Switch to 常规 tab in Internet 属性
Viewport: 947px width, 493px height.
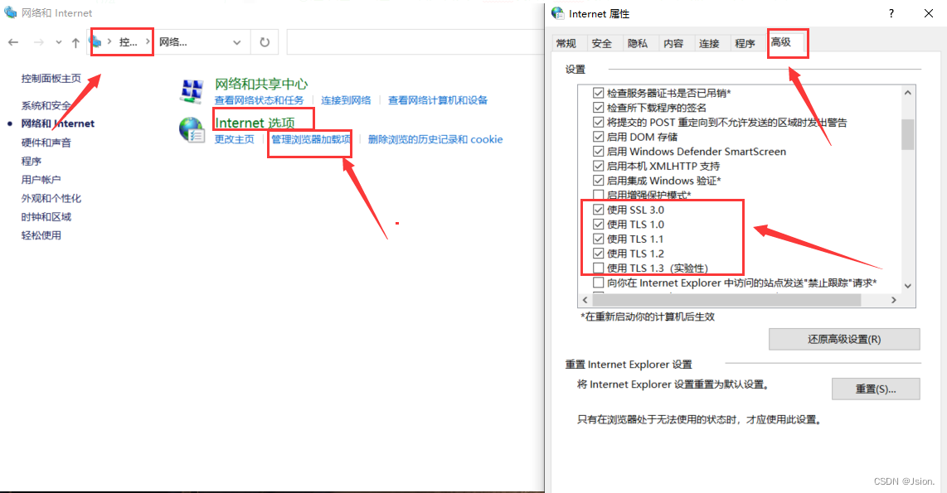[566, 43]
